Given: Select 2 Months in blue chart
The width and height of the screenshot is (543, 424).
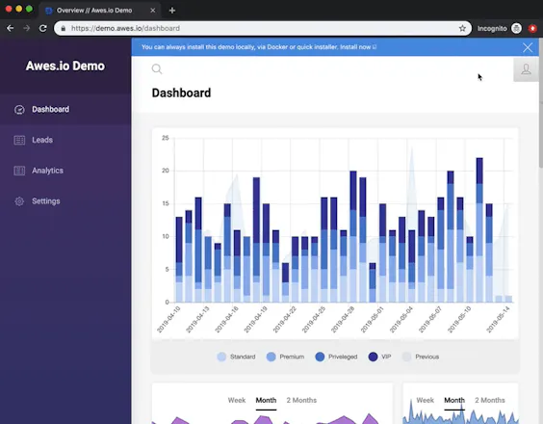Looking at the screenshot, I should tap(490, 401).
